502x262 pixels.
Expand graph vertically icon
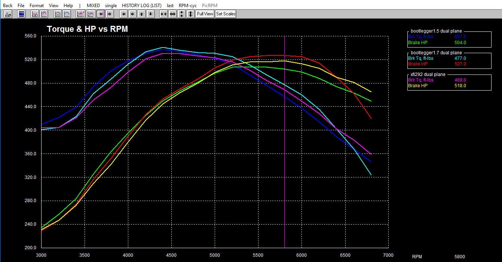(190, 14)
